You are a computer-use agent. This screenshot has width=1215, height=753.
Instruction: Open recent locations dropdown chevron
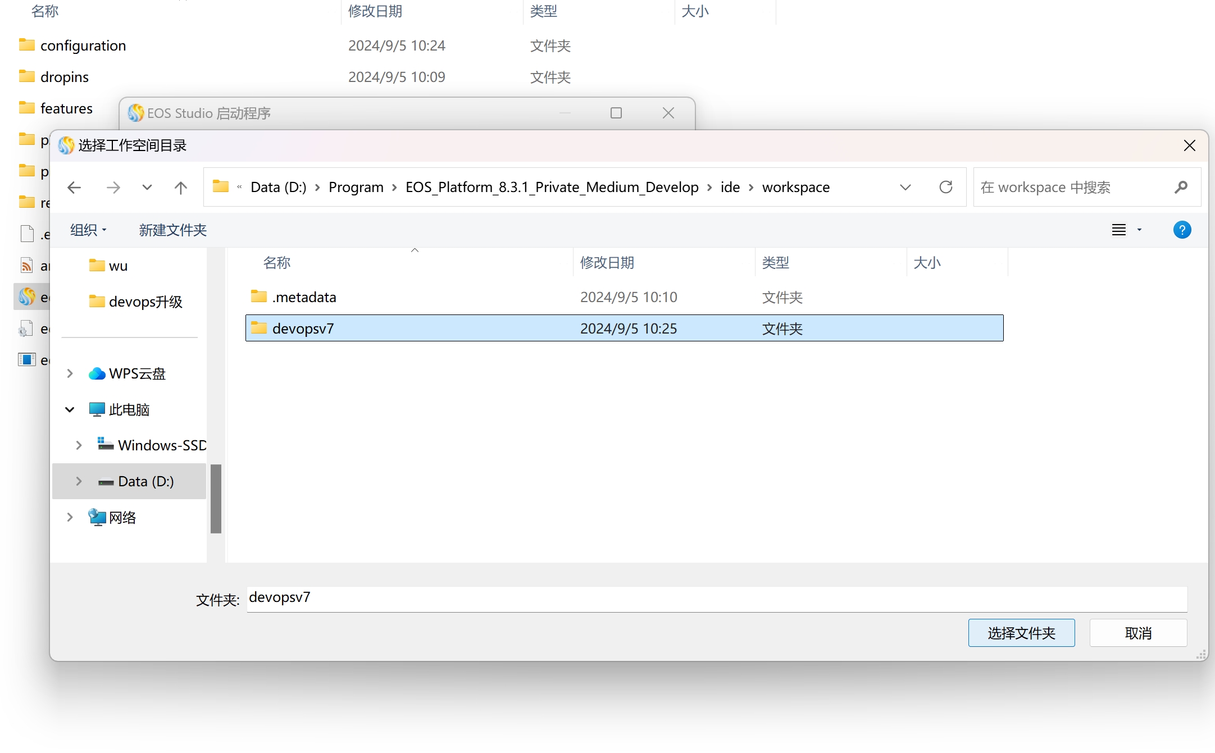(147, 188)
